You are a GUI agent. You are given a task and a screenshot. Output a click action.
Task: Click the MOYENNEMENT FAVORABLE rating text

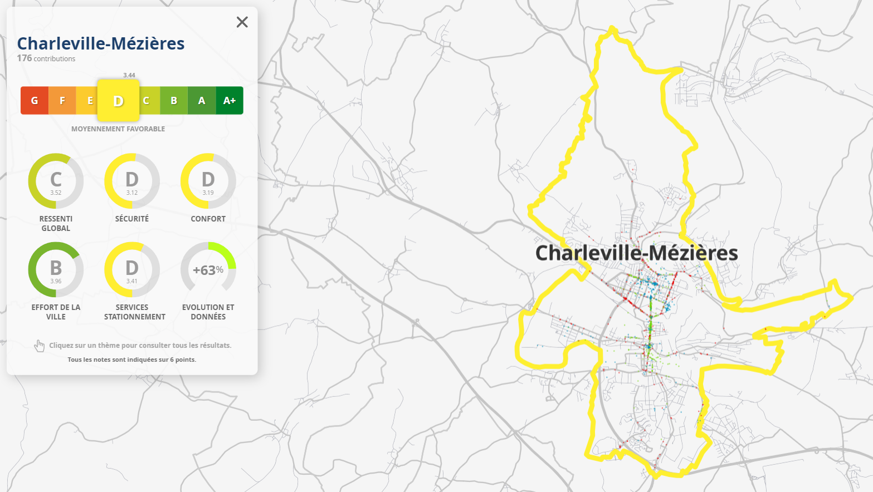(x=118, y=129)
